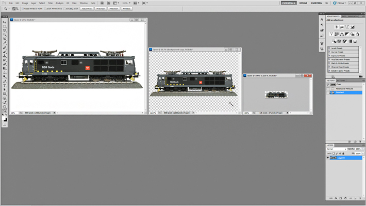Screen dimensions: 366x206
Task: Click the Print Size button
Action: pyautogui.click(x=127, y=9)
